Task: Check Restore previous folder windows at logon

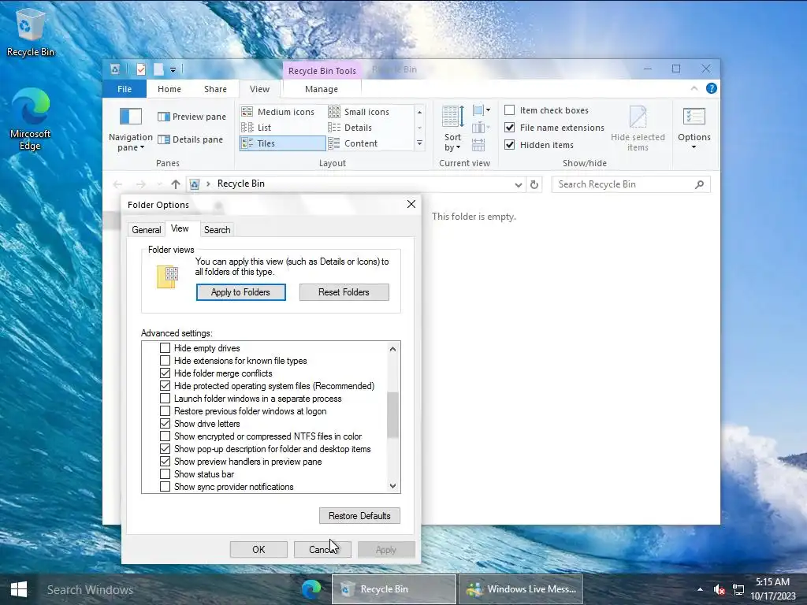Action: 165,411
